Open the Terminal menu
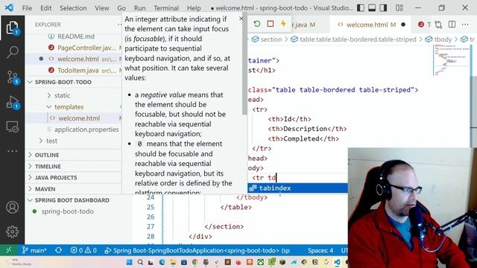Screen dimensions: 477x268 (166, 8)
